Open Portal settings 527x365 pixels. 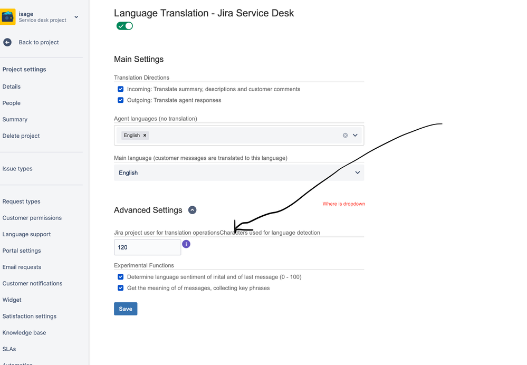[x=22, y=251]
